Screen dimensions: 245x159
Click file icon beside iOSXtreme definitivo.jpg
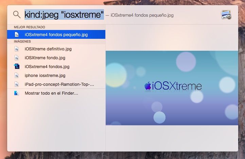(17, 49)
